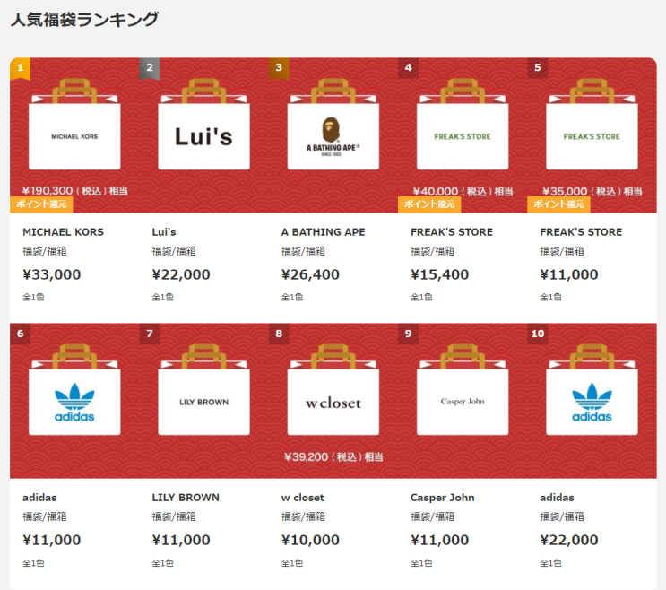Click the ¥39,200 相当 value label

333,457
